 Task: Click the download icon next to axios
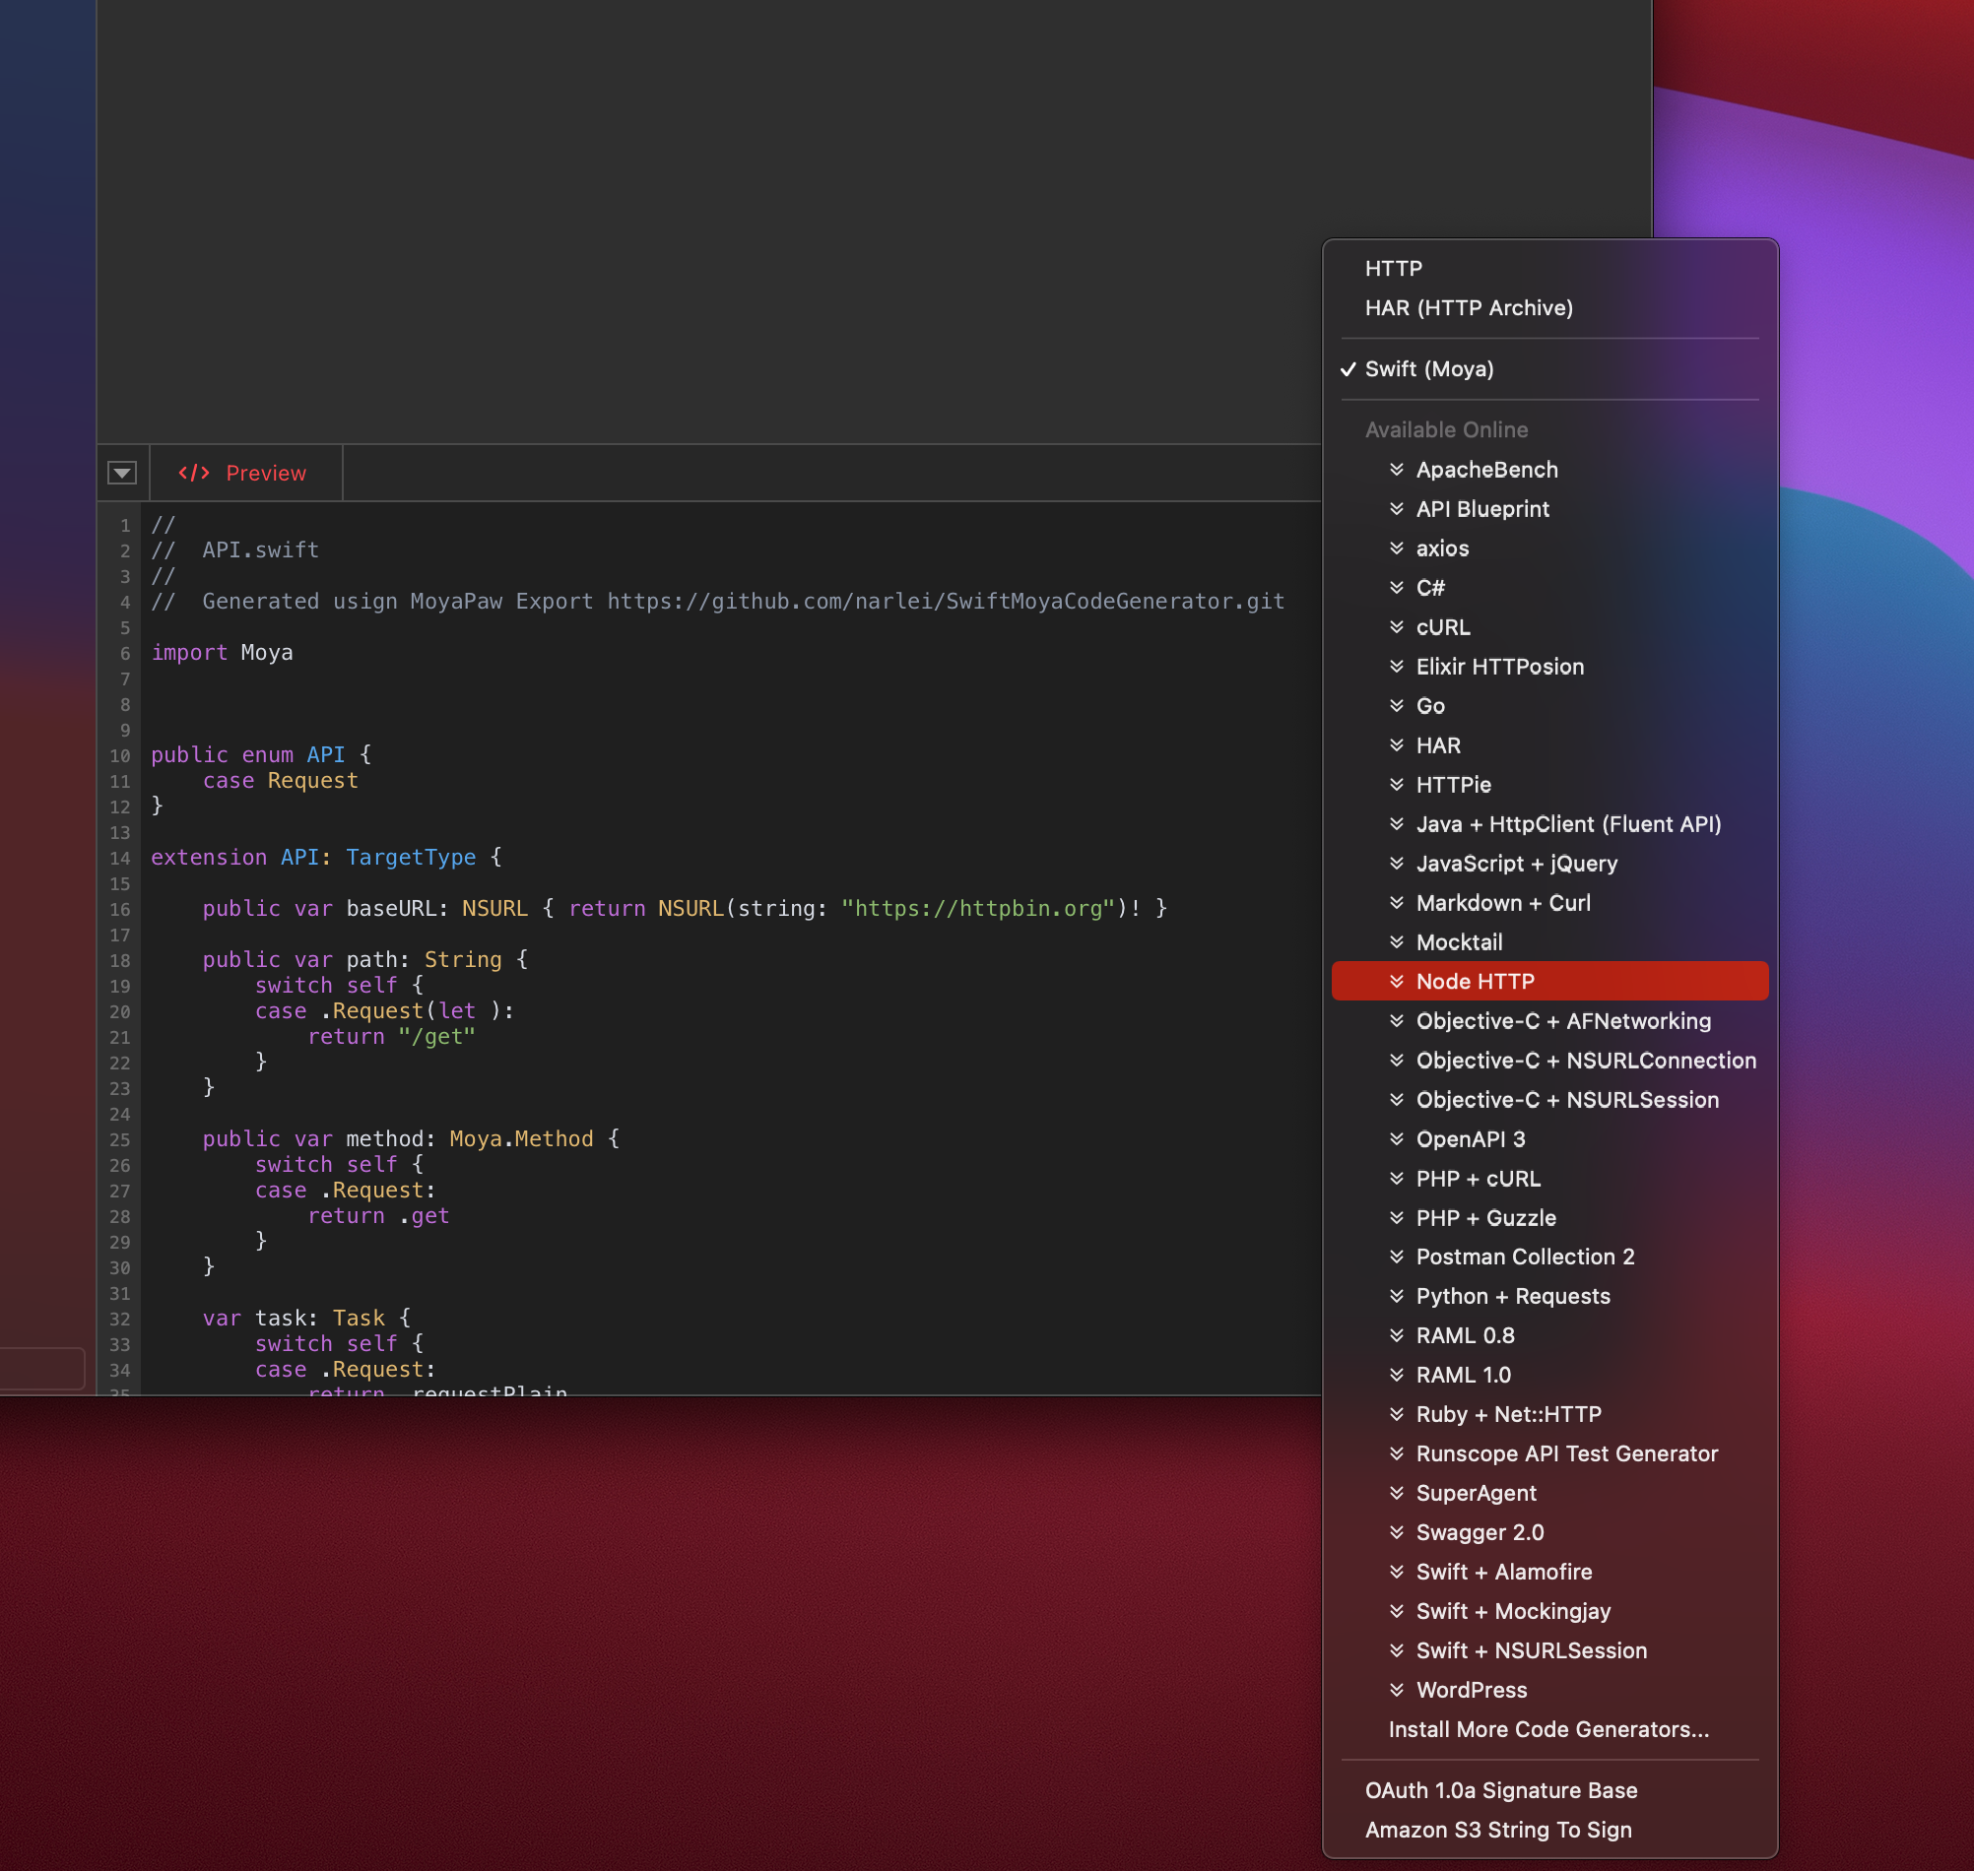coord(1397,548)
